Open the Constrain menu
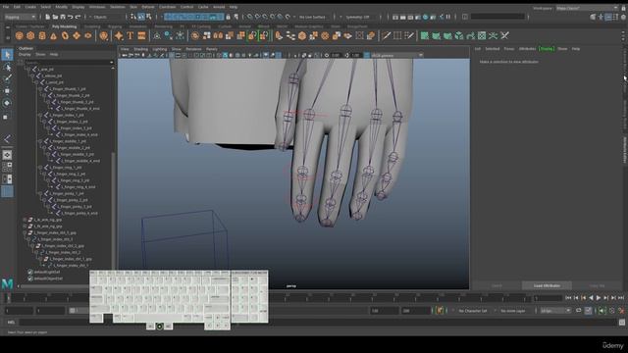Screen dimensions: 628x353 point(168,7)
